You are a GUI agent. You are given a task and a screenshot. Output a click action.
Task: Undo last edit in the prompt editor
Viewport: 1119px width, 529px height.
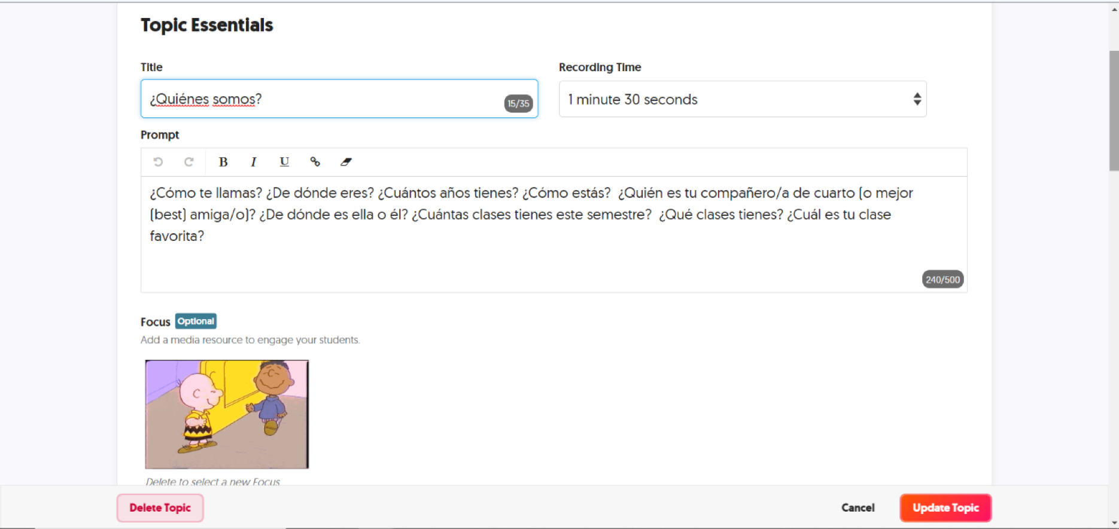click(158, 162)
